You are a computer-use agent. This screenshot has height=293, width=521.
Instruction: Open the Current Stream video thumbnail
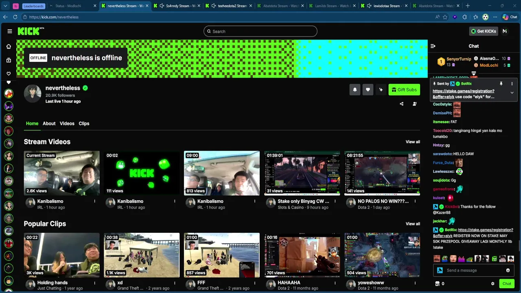tap(61, 173)
